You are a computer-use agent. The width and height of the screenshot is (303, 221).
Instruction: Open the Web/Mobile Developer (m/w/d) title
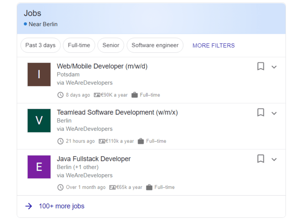[x=102, y=66]
